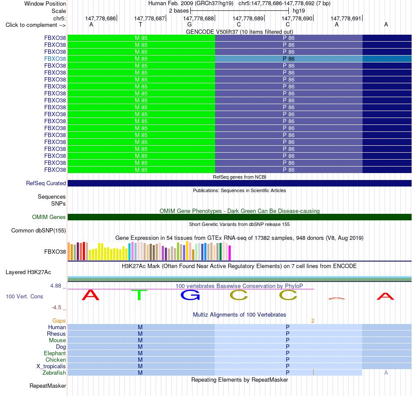Select the Chicken alignment row label

click(56, 360)
